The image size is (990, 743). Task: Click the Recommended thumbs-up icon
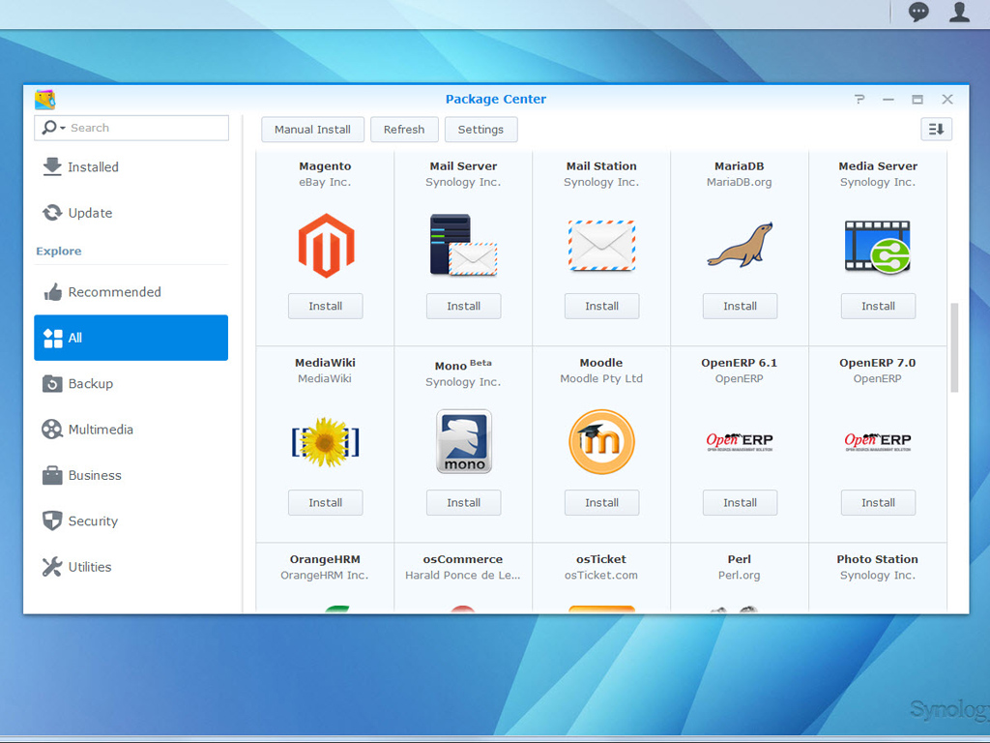click(53, 292)
